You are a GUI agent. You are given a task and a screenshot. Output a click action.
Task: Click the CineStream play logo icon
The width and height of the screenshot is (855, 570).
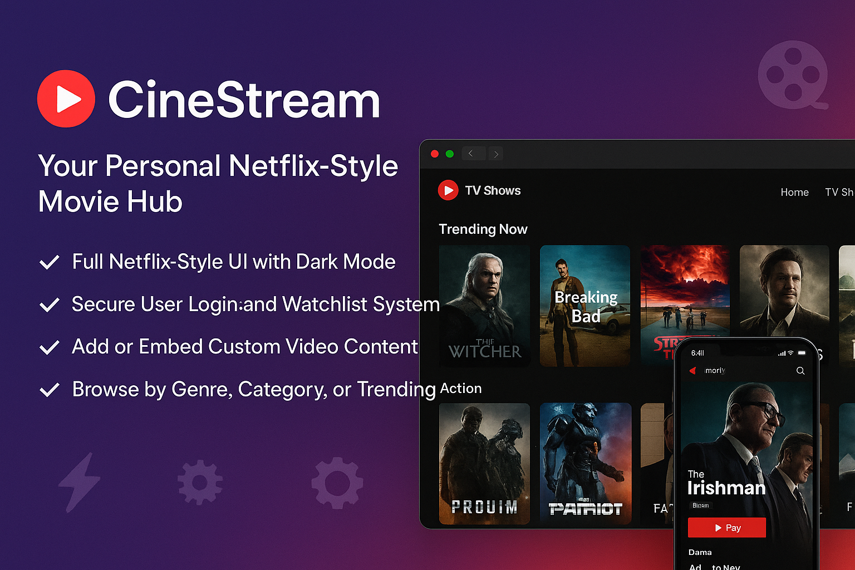pos(66,99)
